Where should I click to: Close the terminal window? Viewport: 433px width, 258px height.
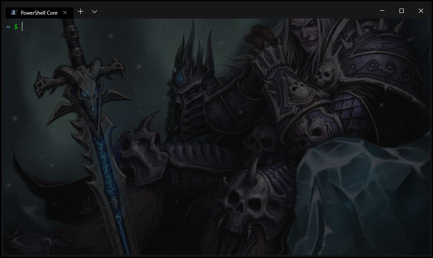pyautogui.click(x=421, y=11)
